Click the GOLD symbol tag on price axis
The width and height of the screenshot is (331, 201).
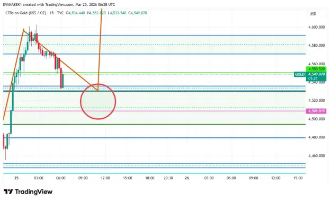pos(300,74)
